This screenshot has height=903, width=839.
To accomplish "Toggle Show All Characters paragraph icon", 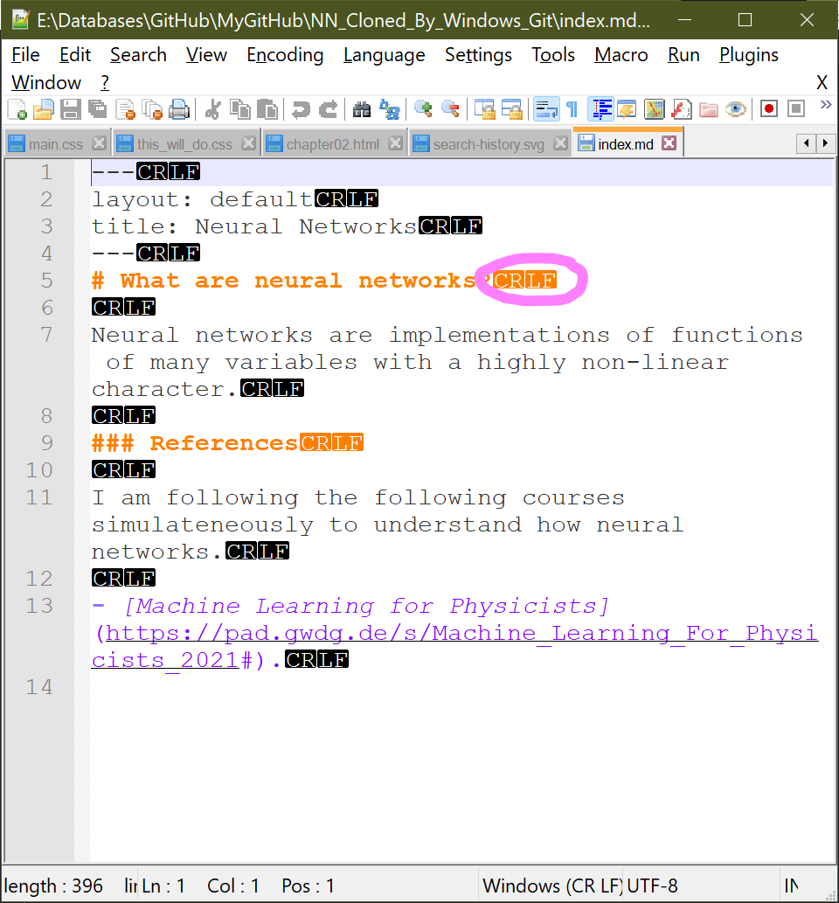I will [x=570, y=109].
